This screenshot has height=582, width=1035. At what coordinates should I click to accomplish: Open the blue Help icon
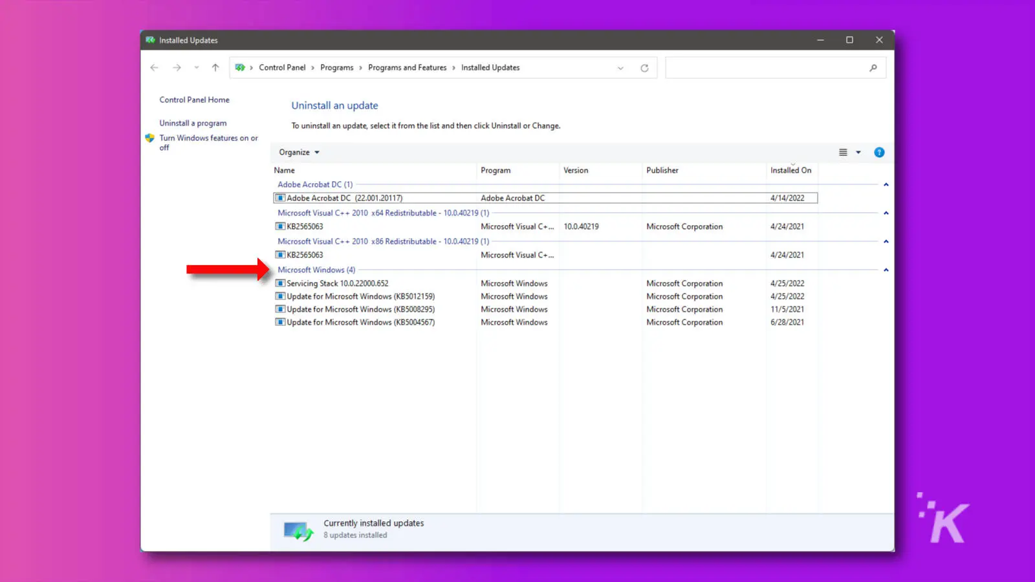(879, 153)
